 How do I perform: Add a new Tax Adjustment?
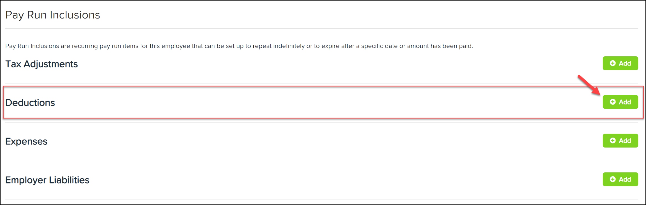(620, 63)
